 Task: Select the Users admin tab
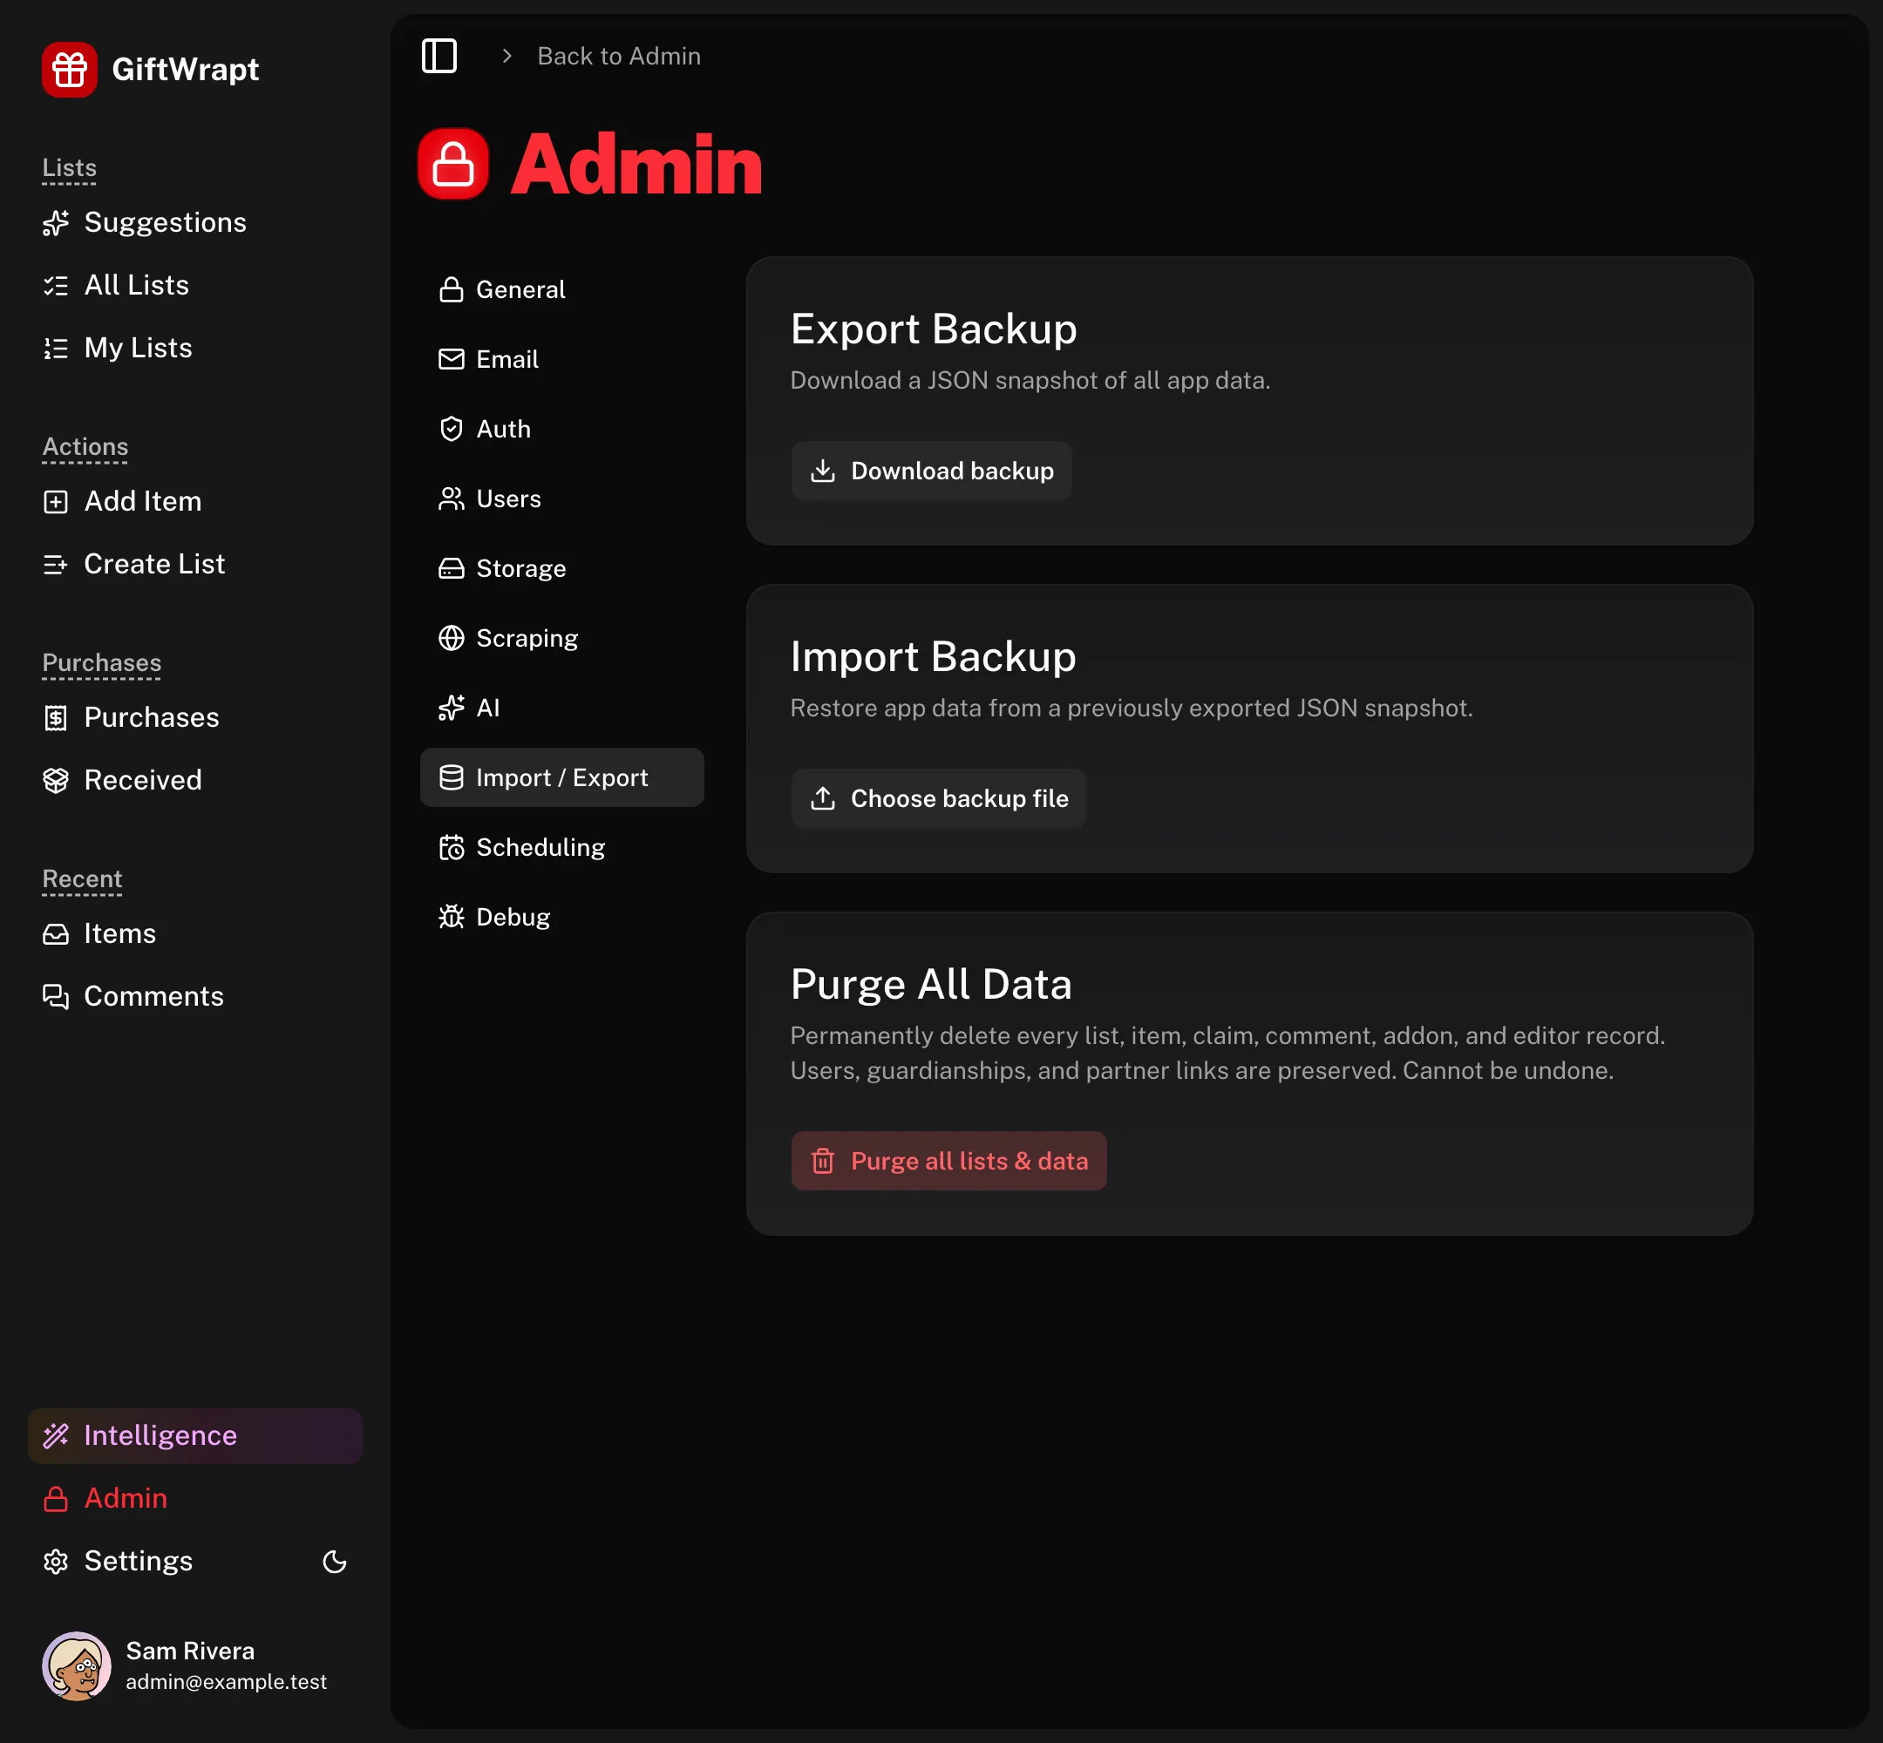click(x=561, y=499)
